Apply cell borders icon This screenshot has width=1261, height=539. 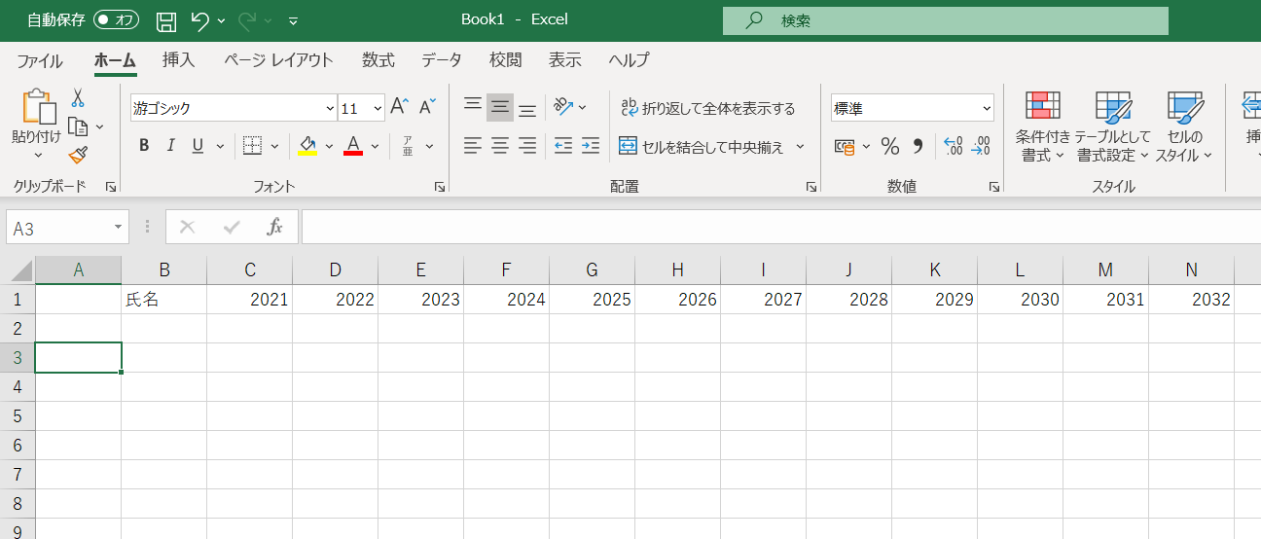[x=252, y=146]
